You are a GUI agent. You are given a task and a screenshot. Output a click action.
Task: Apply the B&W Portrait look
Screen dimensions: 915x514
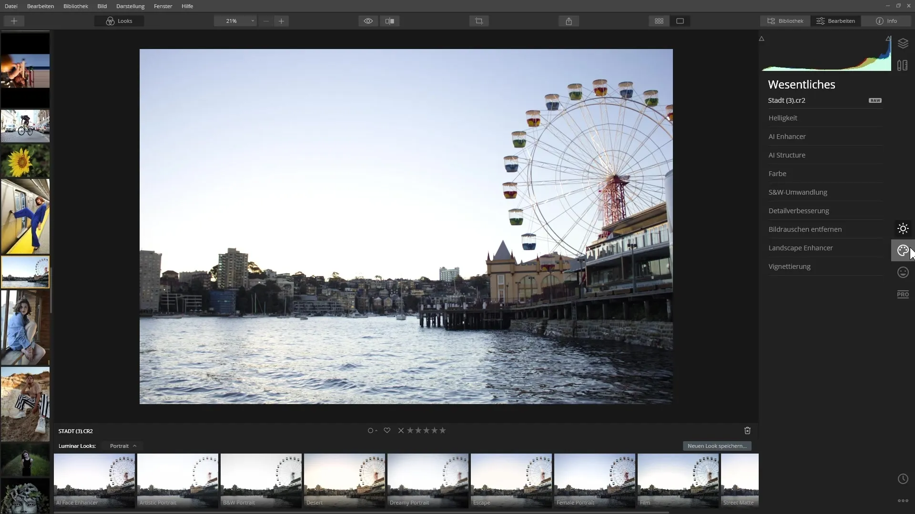261,481
